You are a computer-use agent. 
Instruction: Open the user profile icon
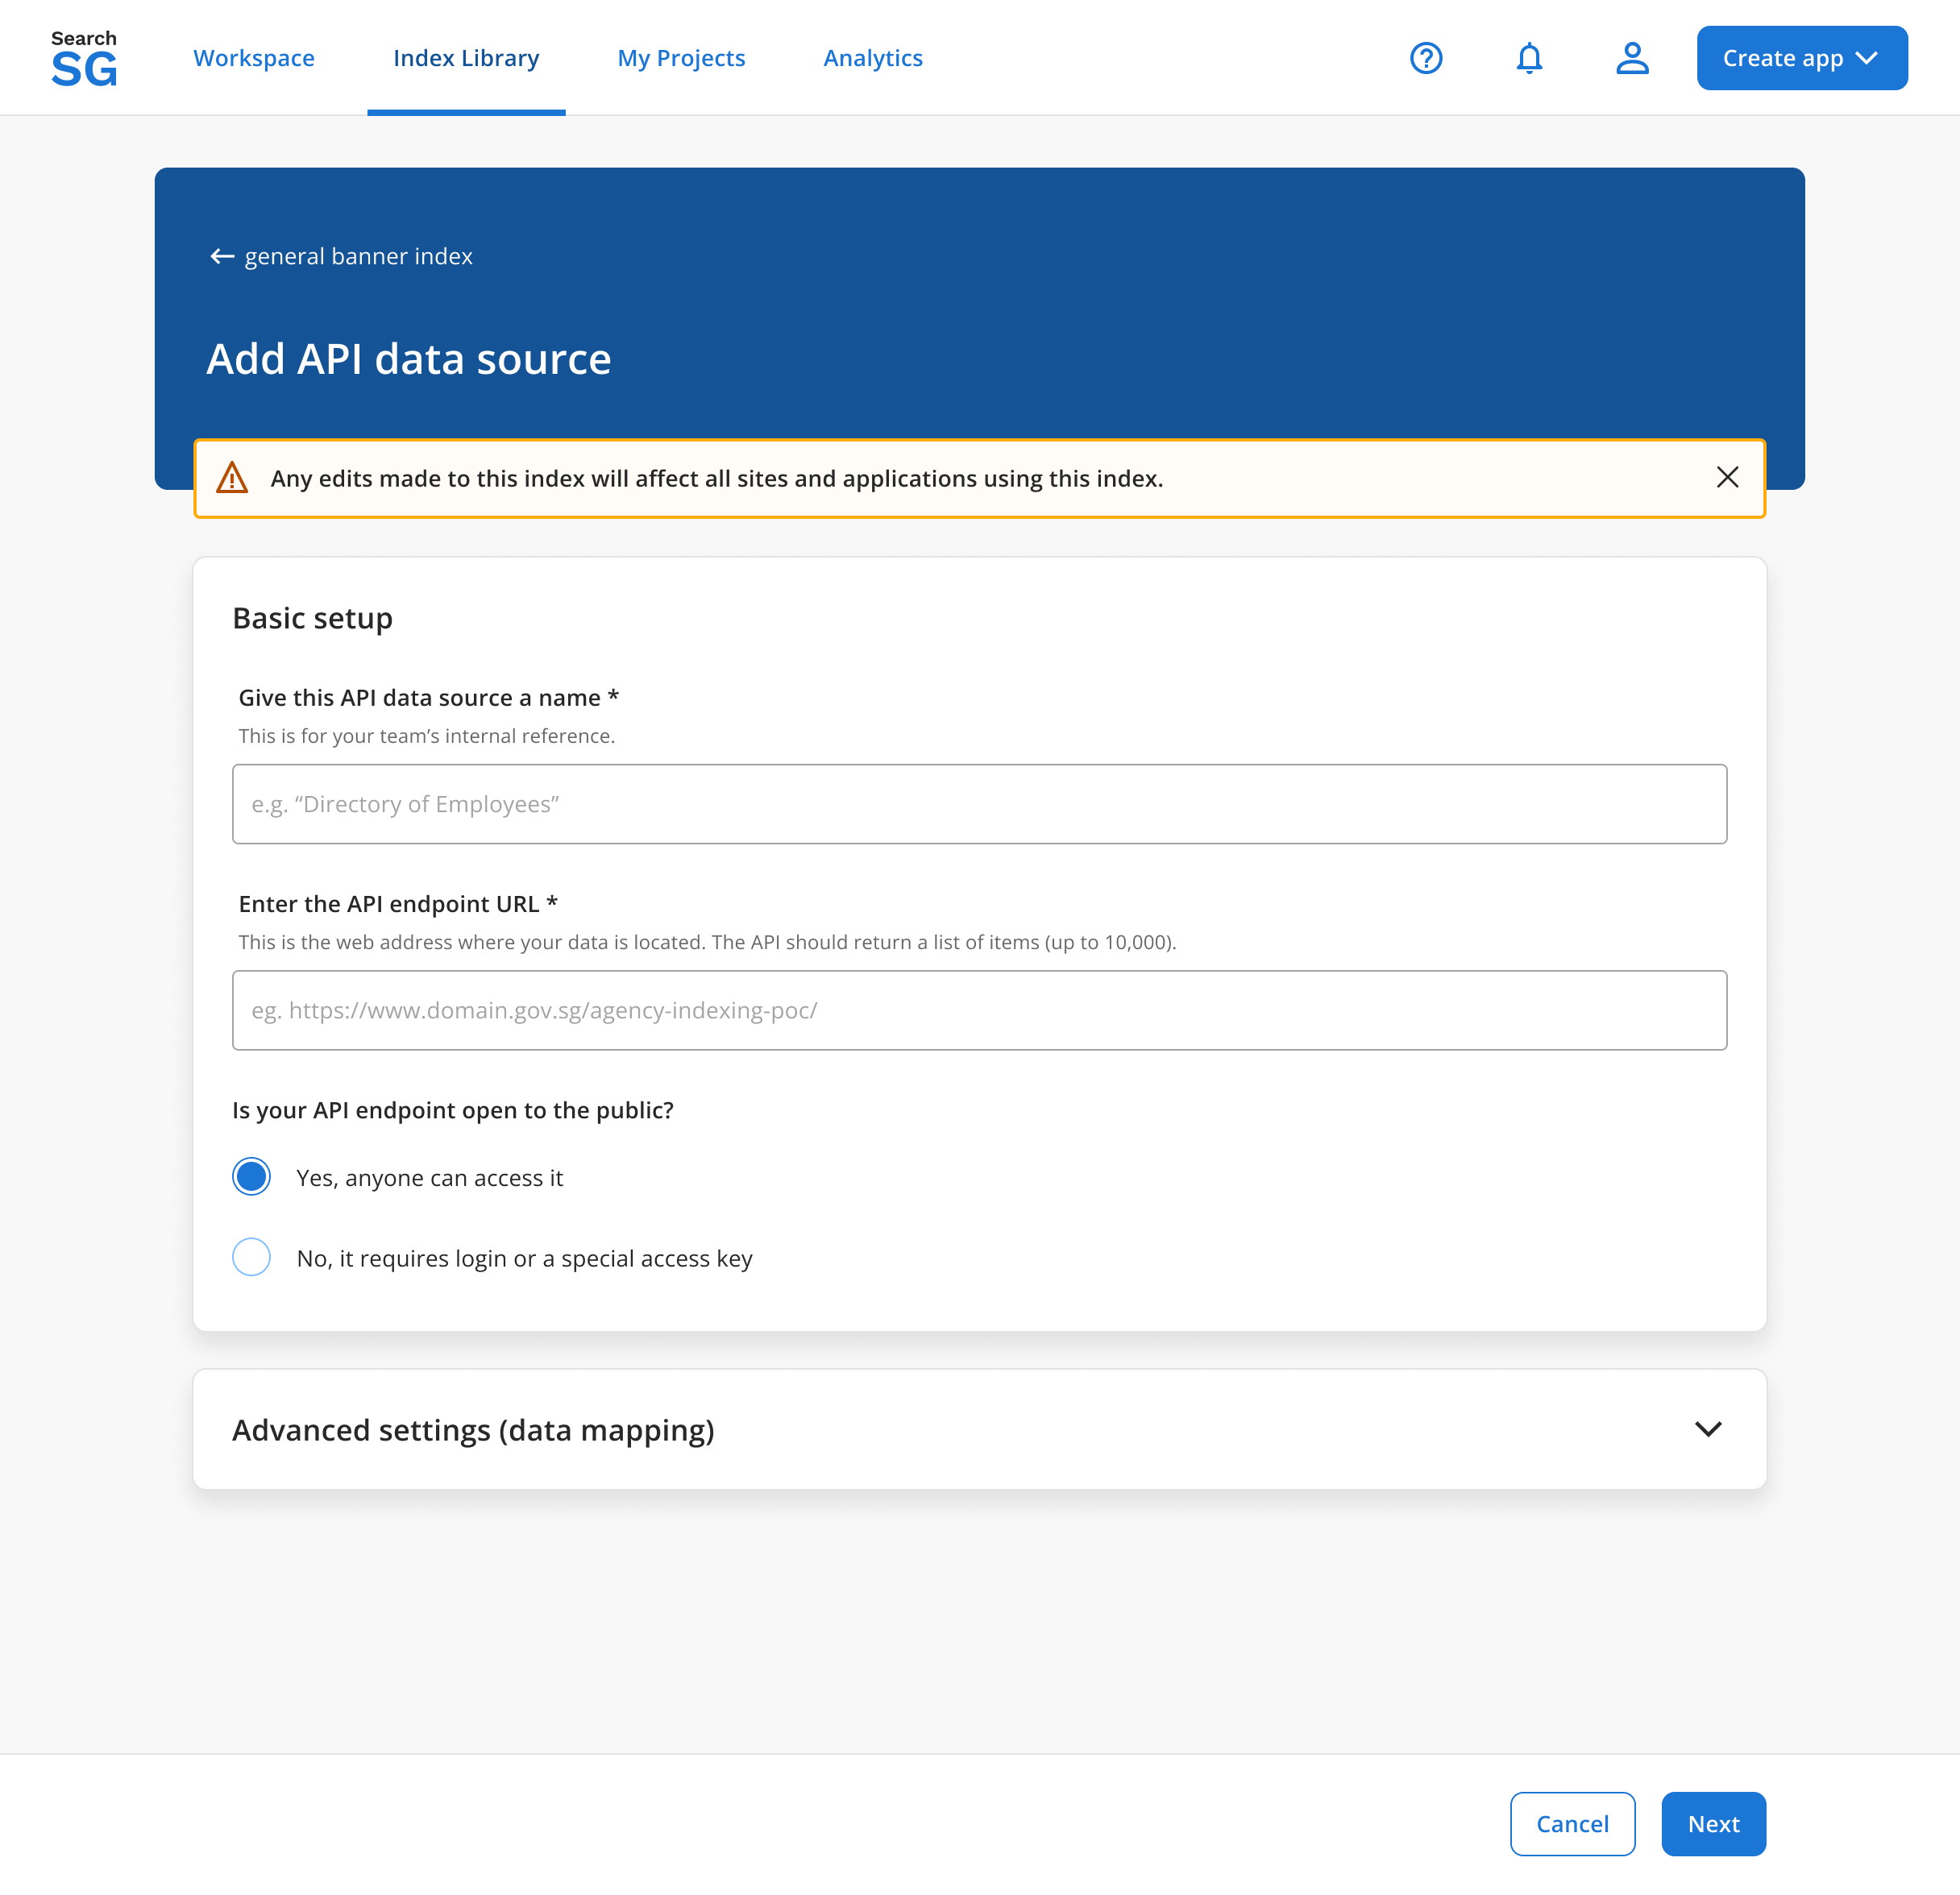(x=1632, y=58)
